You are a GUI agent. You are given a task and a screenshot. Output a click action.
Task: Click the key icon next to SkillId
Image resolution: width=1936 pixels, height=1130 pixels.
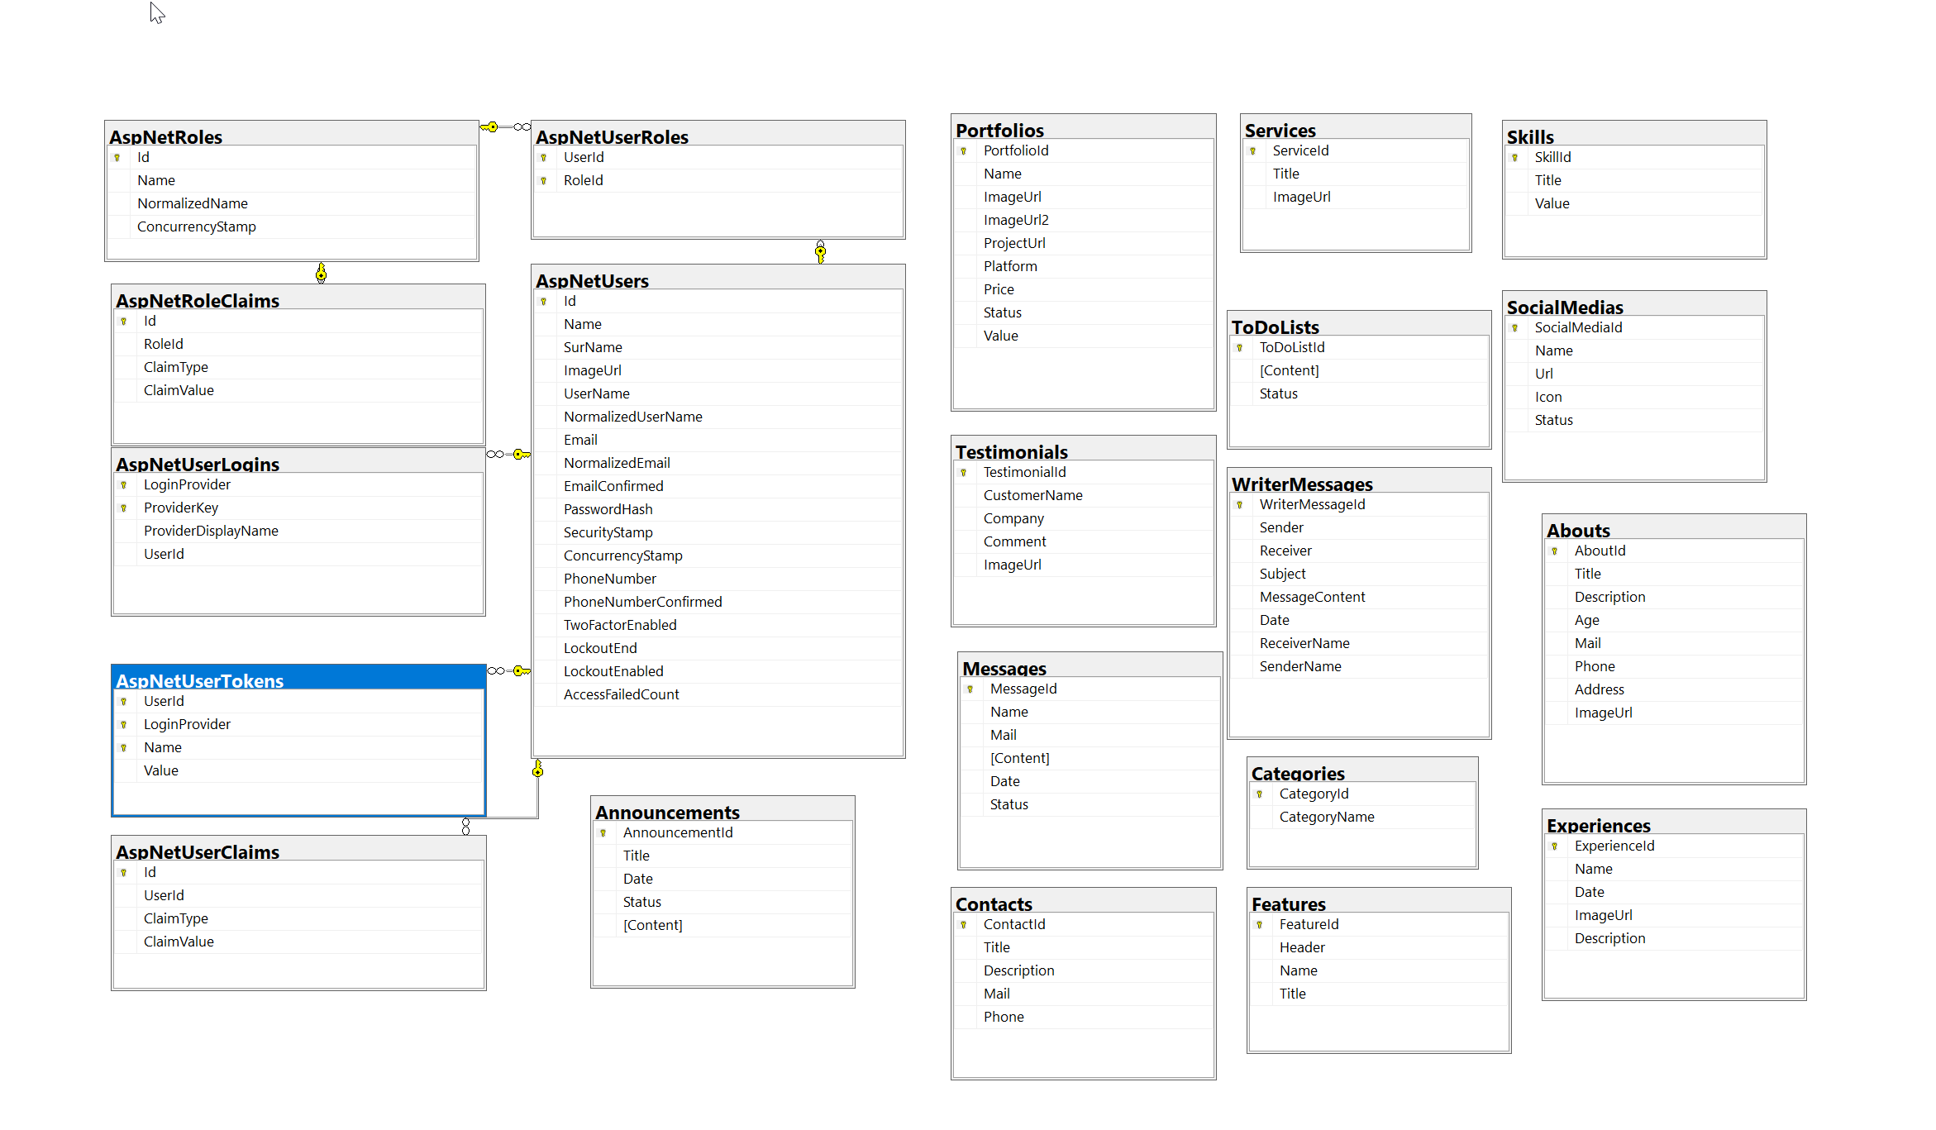pos(1514,157)
